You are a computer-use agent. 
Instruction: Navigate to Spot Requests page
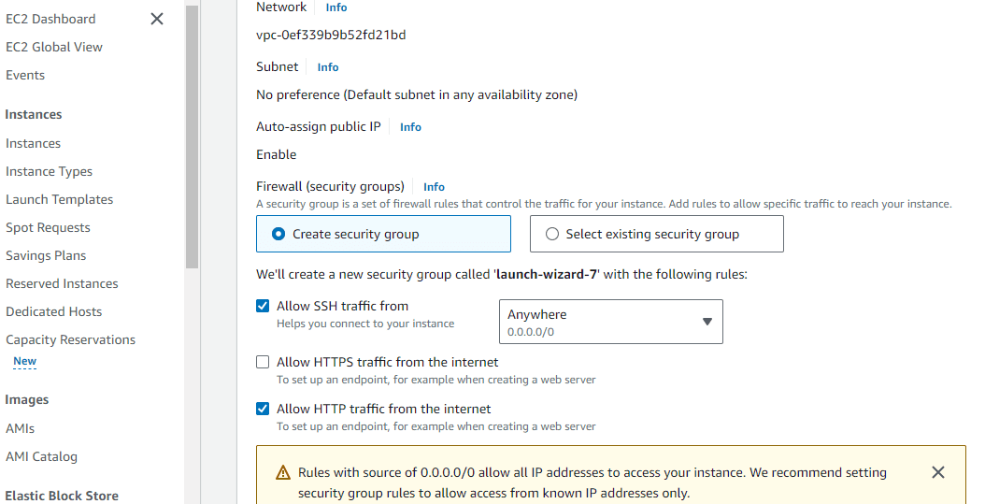(48, 227)
